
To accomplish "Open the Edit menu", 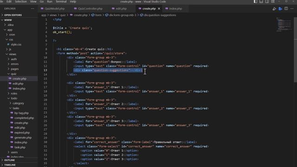I will pos(9,1).
